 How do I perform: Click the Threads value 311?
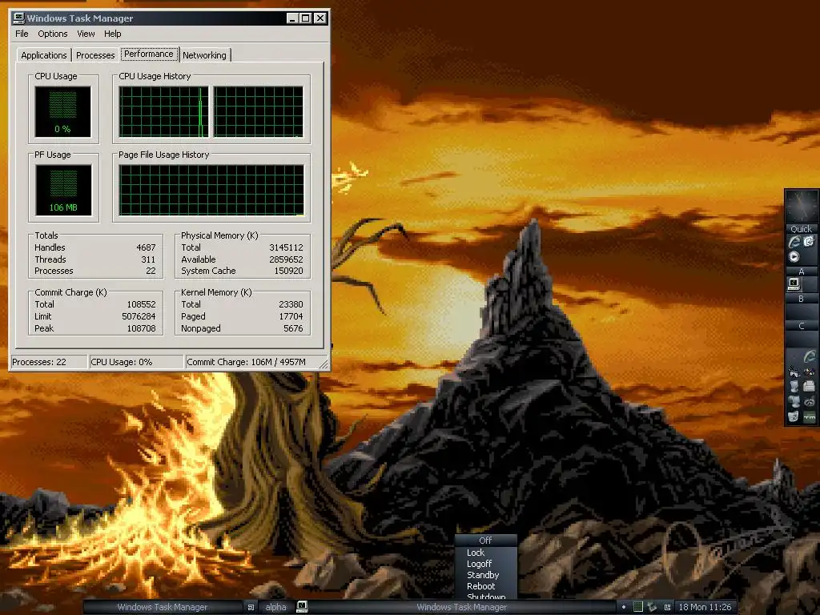pyautogui.click(x=148, y=259)
